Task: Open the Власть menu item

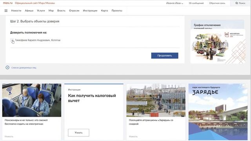Action: [x=61, y=11]
